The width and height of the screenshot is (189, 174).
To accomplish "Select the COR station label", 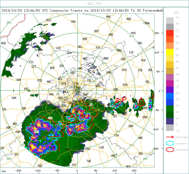I will tap(102, 148).
